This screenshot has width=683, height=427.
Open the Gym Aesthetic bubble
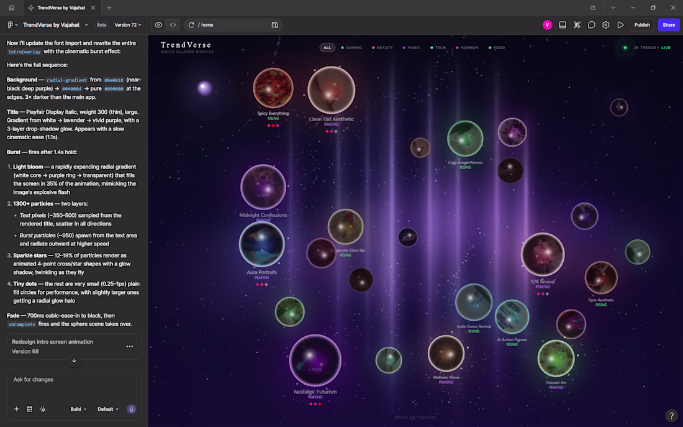[601, 278]
